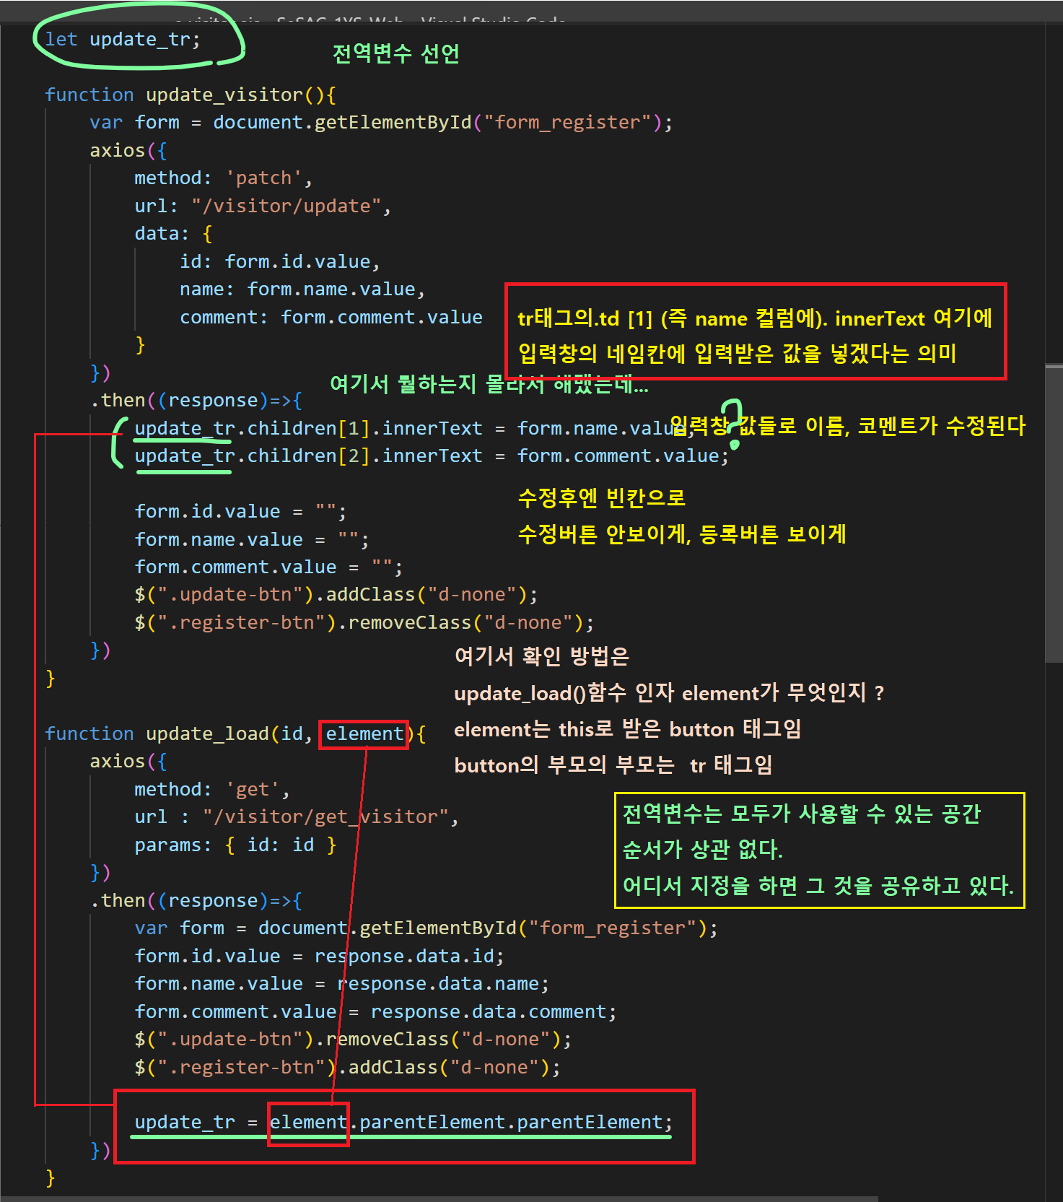Click the '$(".update-btn").addClass("d-none");' line
Image resolution: width=1063 pixels, height=1202 pixels.
click(336, 595)
